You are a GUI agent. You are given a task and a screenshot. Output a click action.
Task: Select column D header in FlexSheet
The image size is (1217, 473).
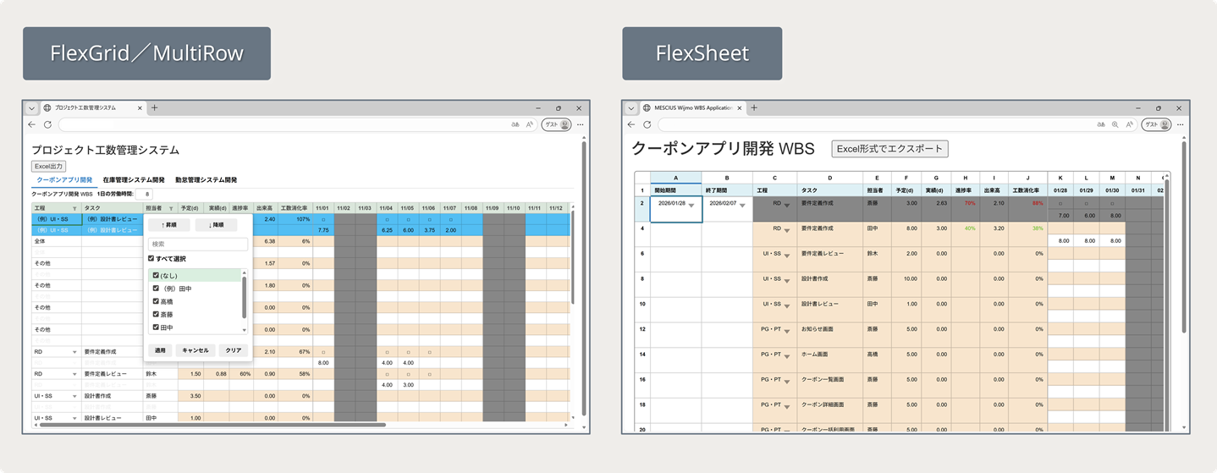829,178
